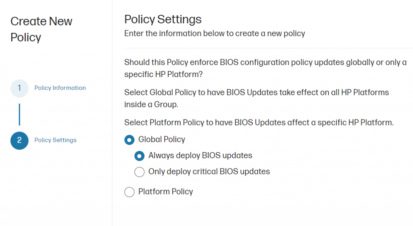Click the Platform Policy label text
This screenshot has height=226, width=413.
coord(165,192)
